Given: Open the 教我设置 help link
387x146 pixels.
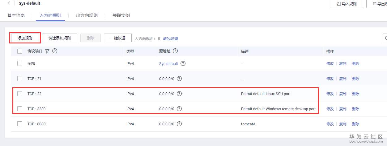Looking at the screenshot, I should coord(171,39).
